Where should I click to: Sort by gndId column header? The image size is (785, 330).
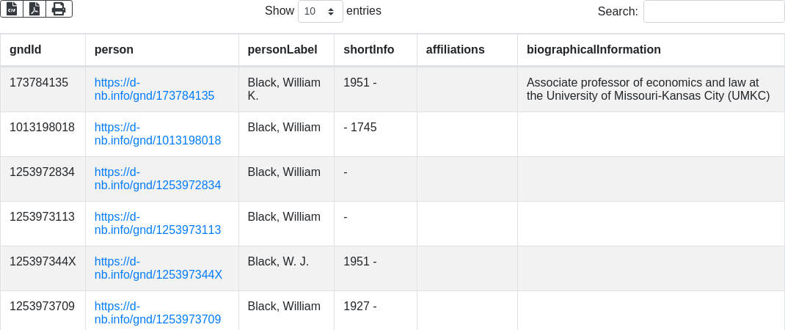[26, 50]
